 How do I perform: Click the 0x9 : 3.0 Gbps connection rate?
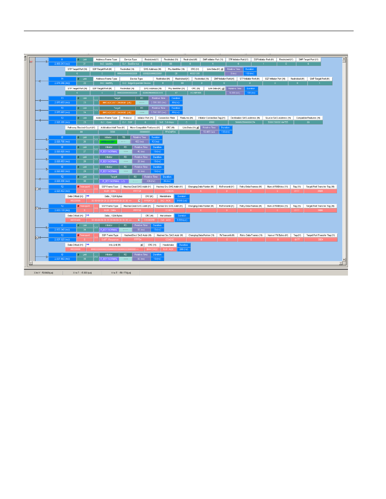click(167, 122)
